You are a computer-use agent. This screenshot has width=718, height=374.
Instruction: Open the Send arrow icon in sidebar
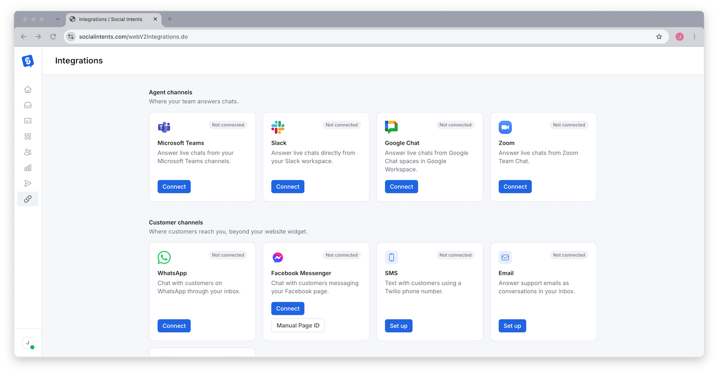click(x=28, y=184)
